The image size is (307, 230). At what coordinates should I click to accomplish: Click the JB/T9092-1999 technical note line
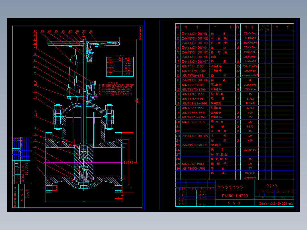tap(116, 87)
